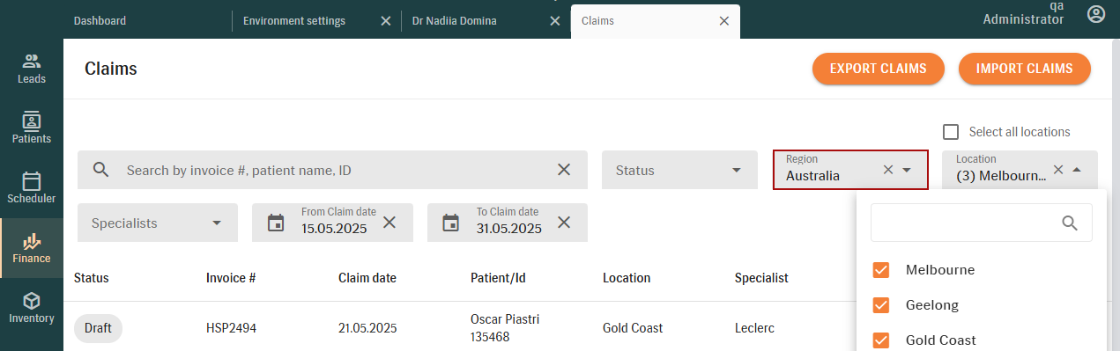Viewport: 1120px width, 351px height.
Task: Click the magnifier in location search box
Action: click(x=1070, y=223)
